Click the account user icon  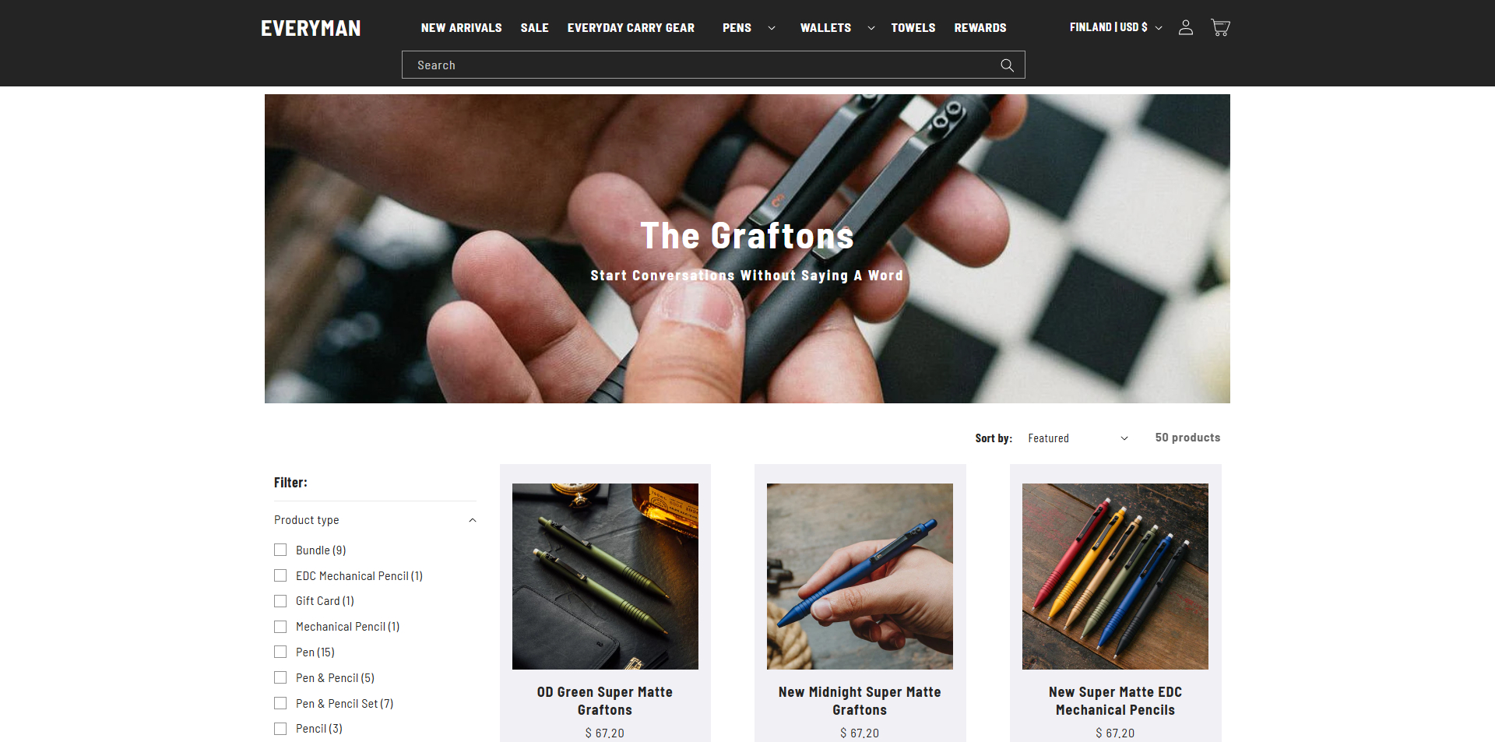(x=1186, y=27)
